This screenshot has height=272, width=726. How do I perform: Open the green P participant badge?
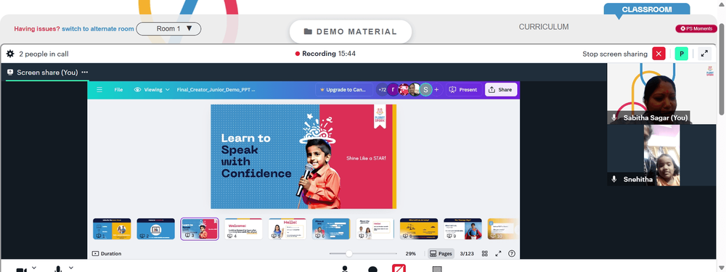[x=681, y=54]
